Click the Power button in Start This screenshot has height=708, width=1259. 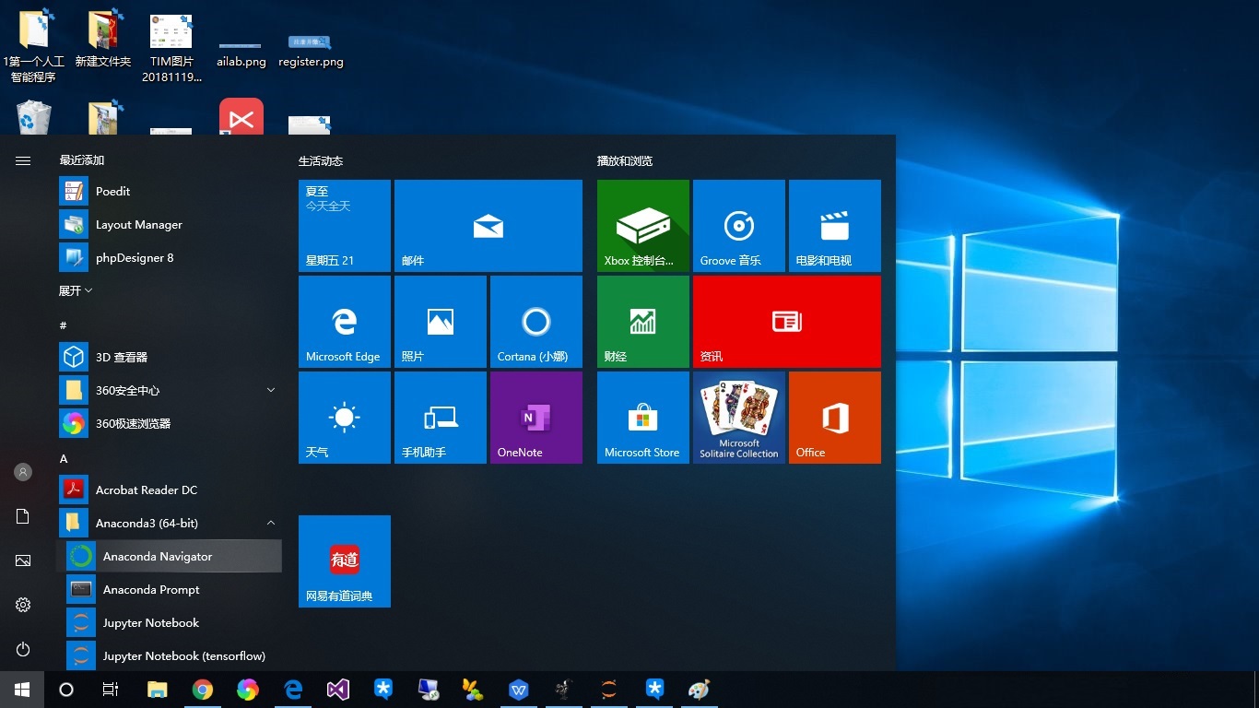pyautogui.click(x=23, y=649)
